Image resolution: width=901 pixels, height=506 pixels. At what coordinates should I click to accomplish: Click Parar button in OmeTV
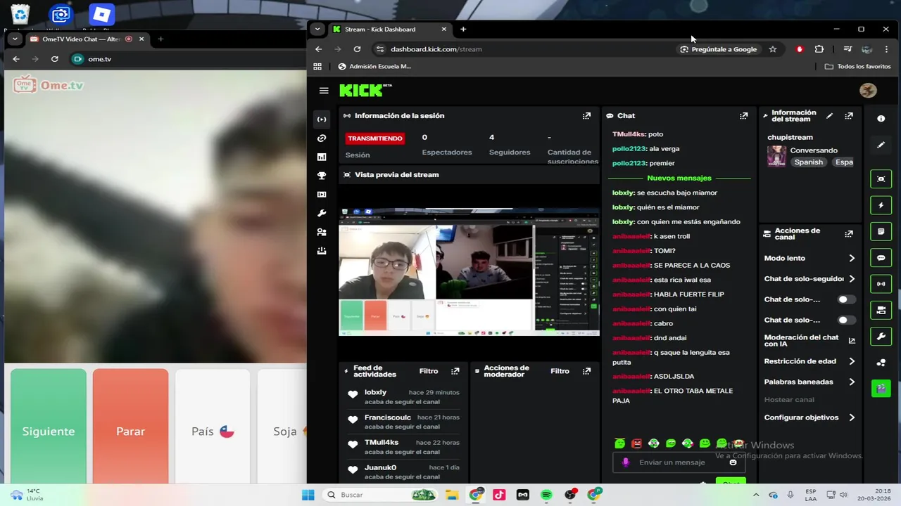tap(130, 426)
